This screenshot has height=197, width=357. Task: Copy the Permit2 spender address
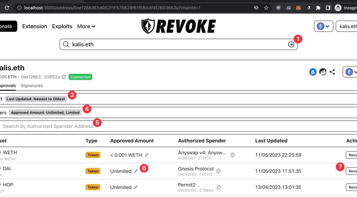219,187
